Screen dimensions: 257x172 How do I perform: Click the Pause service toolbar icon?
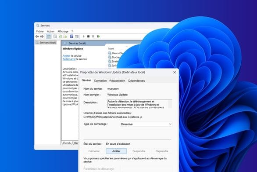[93, 37]
